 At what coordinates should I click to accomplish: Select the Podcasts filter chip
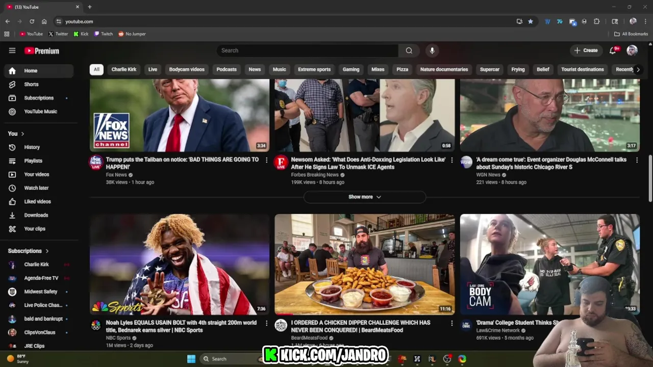pyautogui.click(x=227, y=69)
